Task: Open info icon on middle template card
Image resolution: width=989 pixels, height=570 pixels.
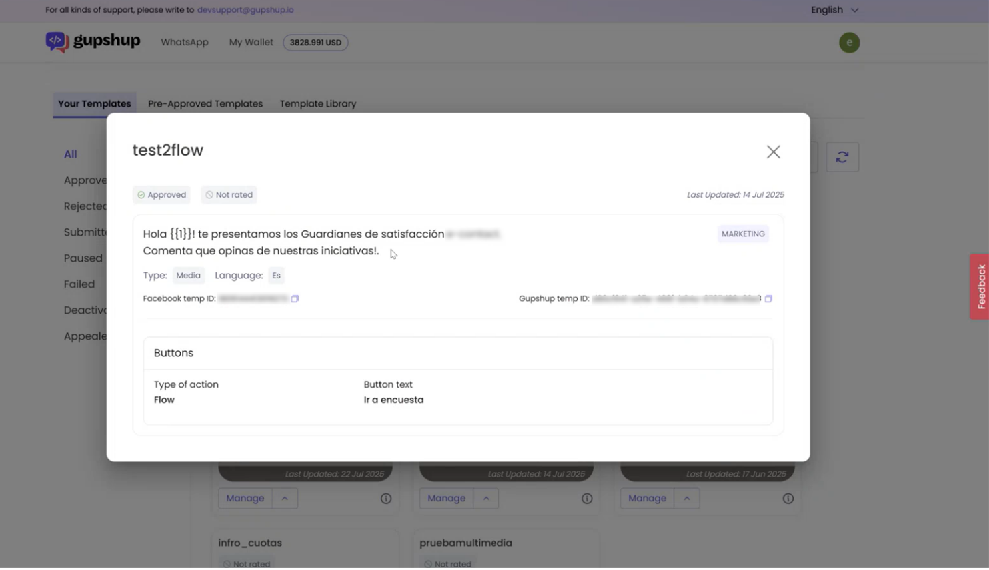Action: point(587,499)
